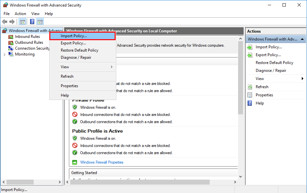The image size is (307, 193).
Task: Select Connection Security Rules in the tree
Action: [32, 48]
